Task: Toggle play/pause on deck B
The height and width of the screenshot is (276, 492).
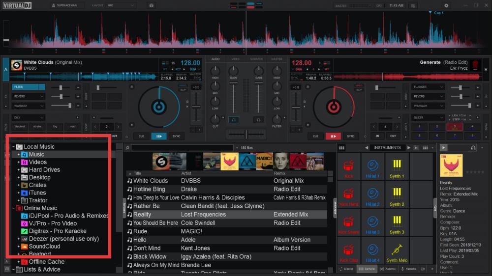Action: click(333, 136)
